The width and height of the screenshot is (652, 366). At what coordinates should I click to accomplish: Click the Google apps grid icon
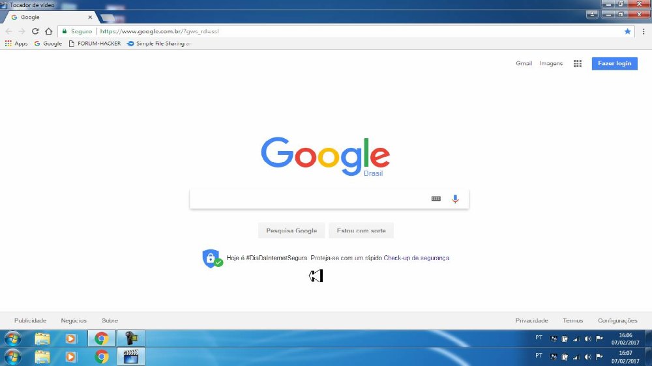click(x=577, y=63)
